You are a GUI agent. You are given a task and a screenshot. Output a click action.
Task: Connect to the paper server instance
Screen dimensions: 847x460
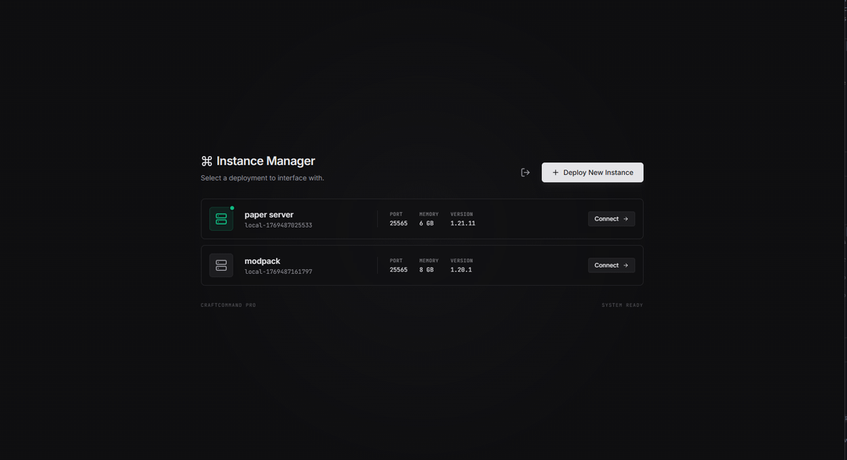click(x=611, y=218)
